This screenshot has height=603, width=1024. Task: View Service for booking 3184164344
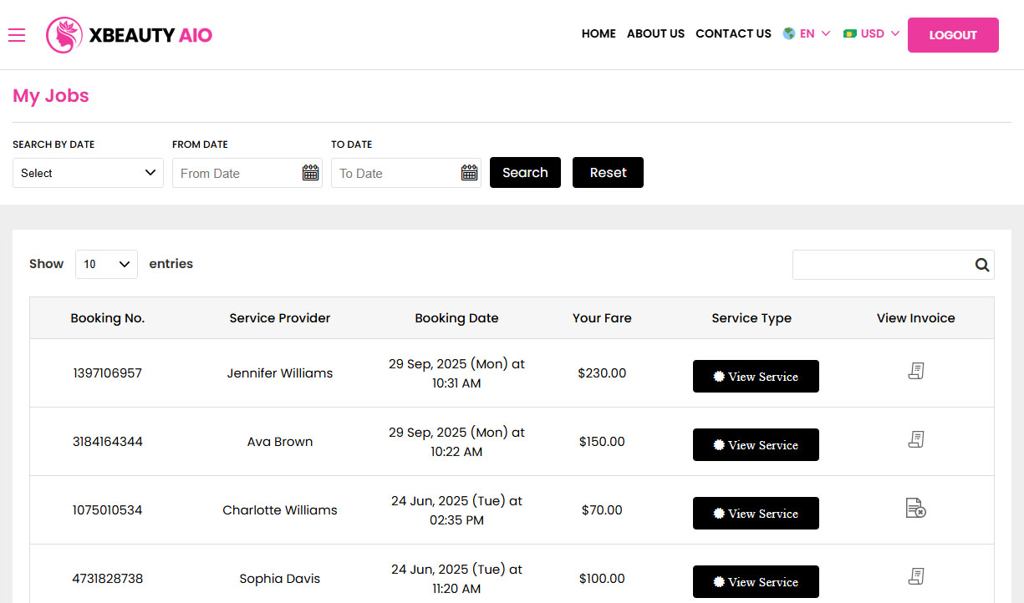756,444
